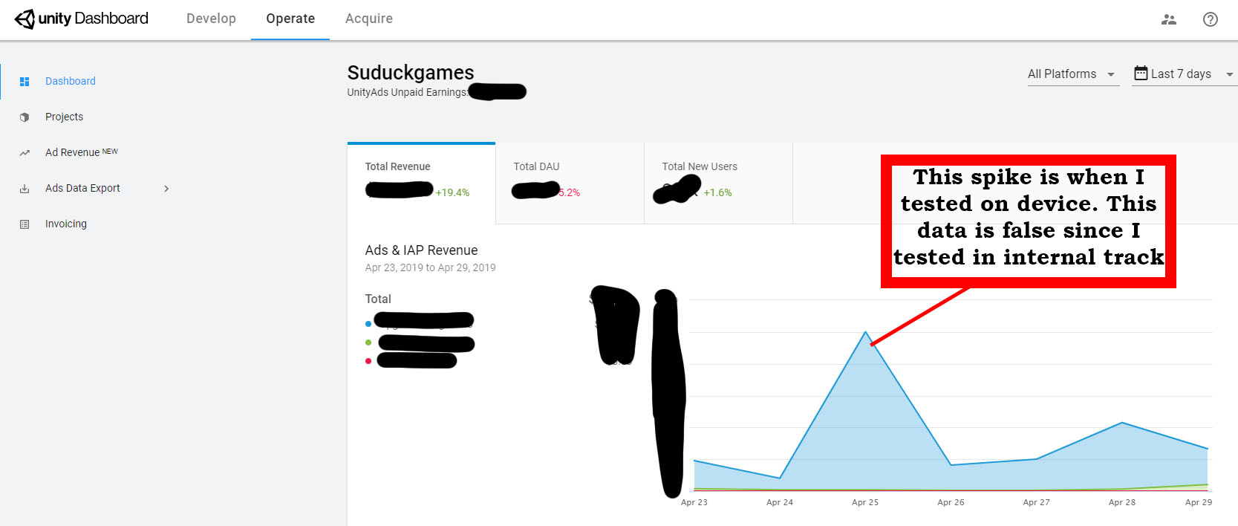Open the help question mark icon

pos(1211,19)
